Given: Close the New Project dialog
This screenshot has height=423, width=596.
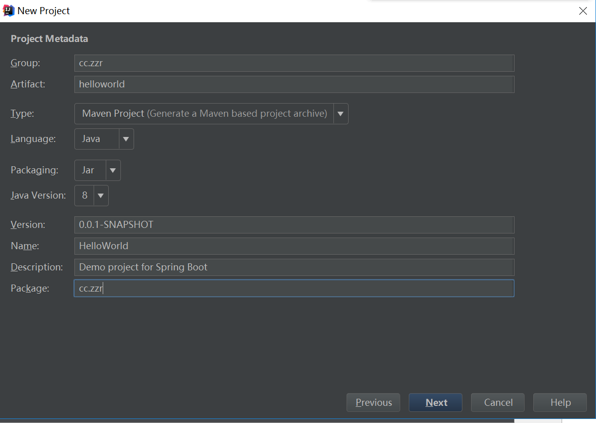Looking at the screenshot, I should coord(583,11).
